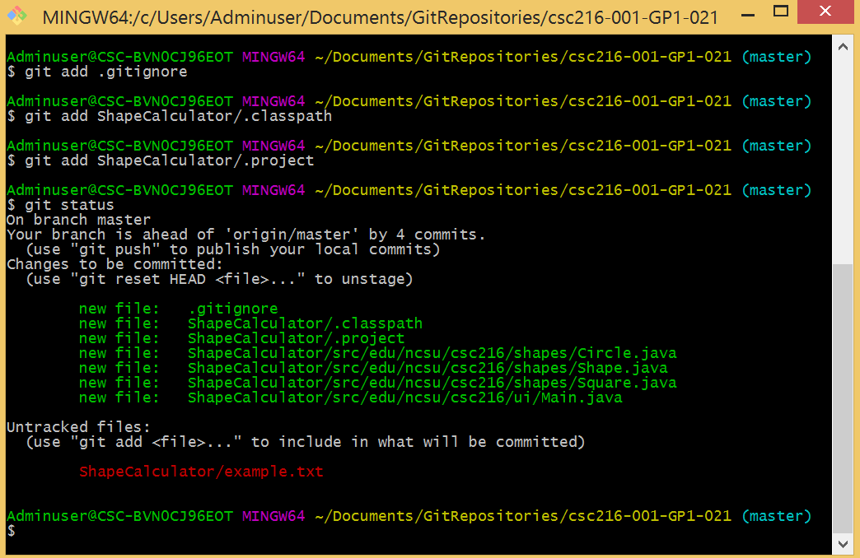Click the new file entry .gitignore
The height and width of the screenshot is (558, 860).
click(x=234, y=308)
